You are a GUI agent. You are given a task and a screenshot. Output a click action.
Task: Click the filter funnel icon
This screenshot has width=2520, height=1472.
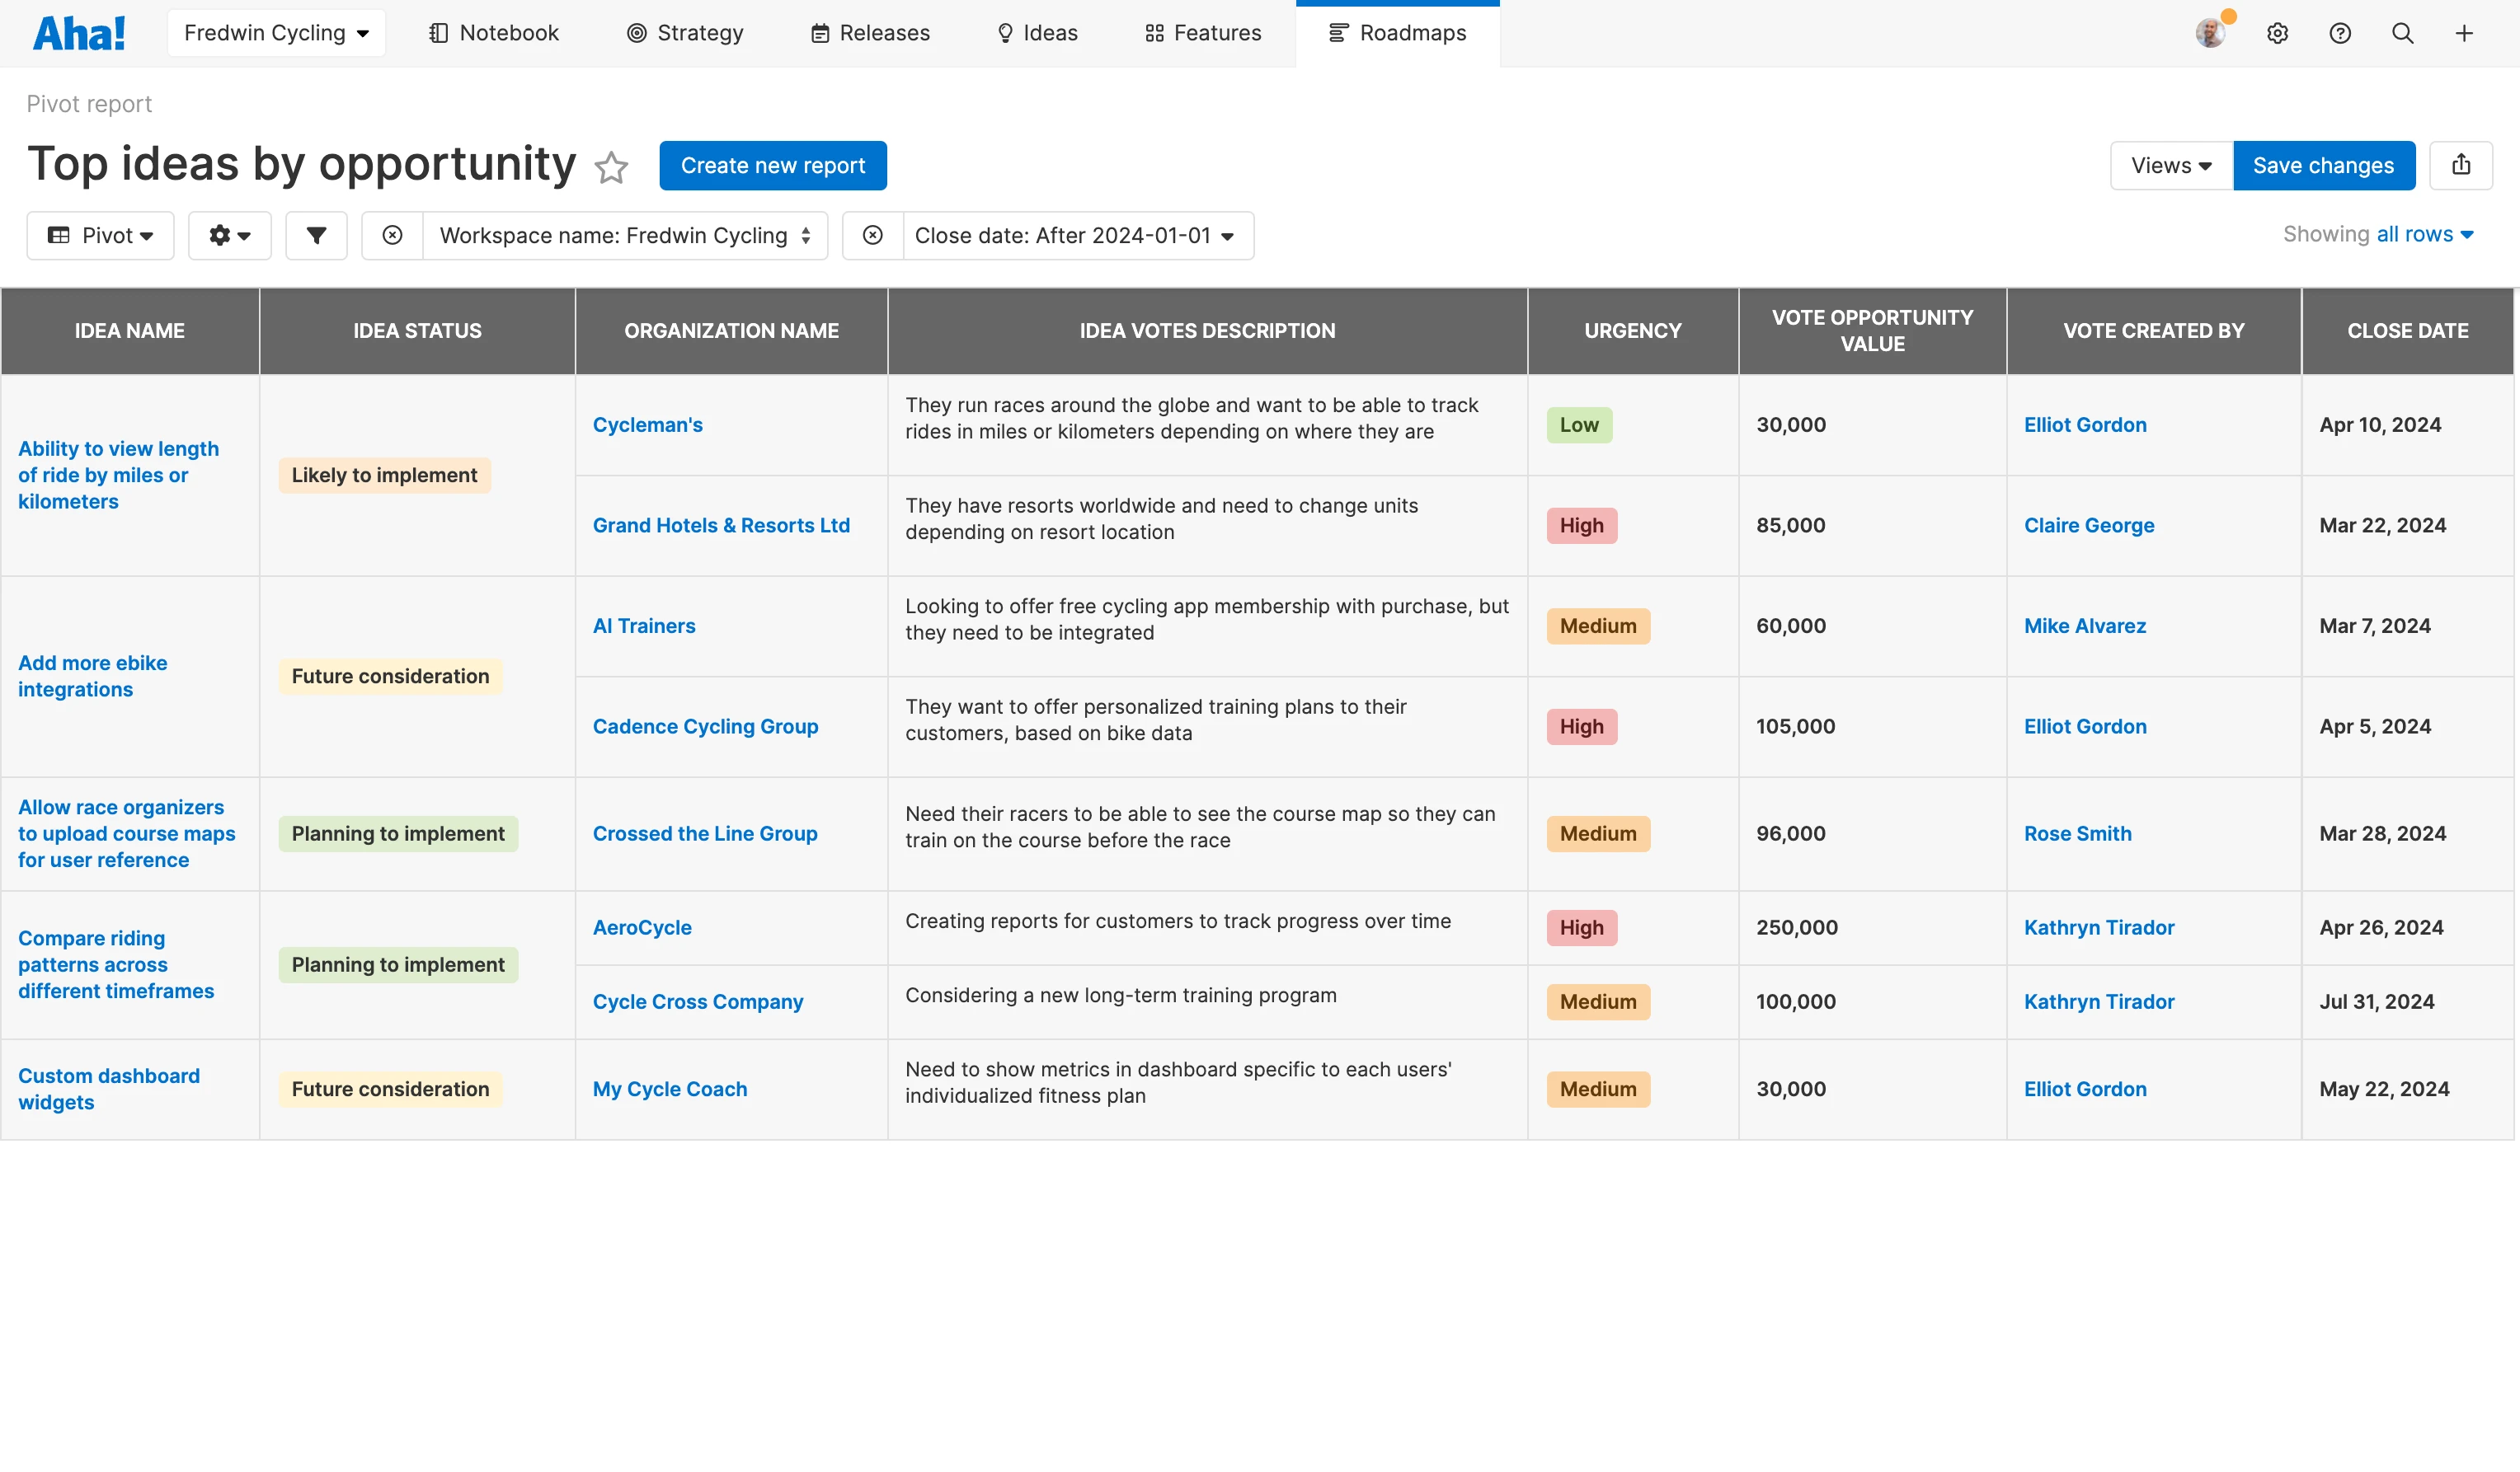[x=316, y=236]
